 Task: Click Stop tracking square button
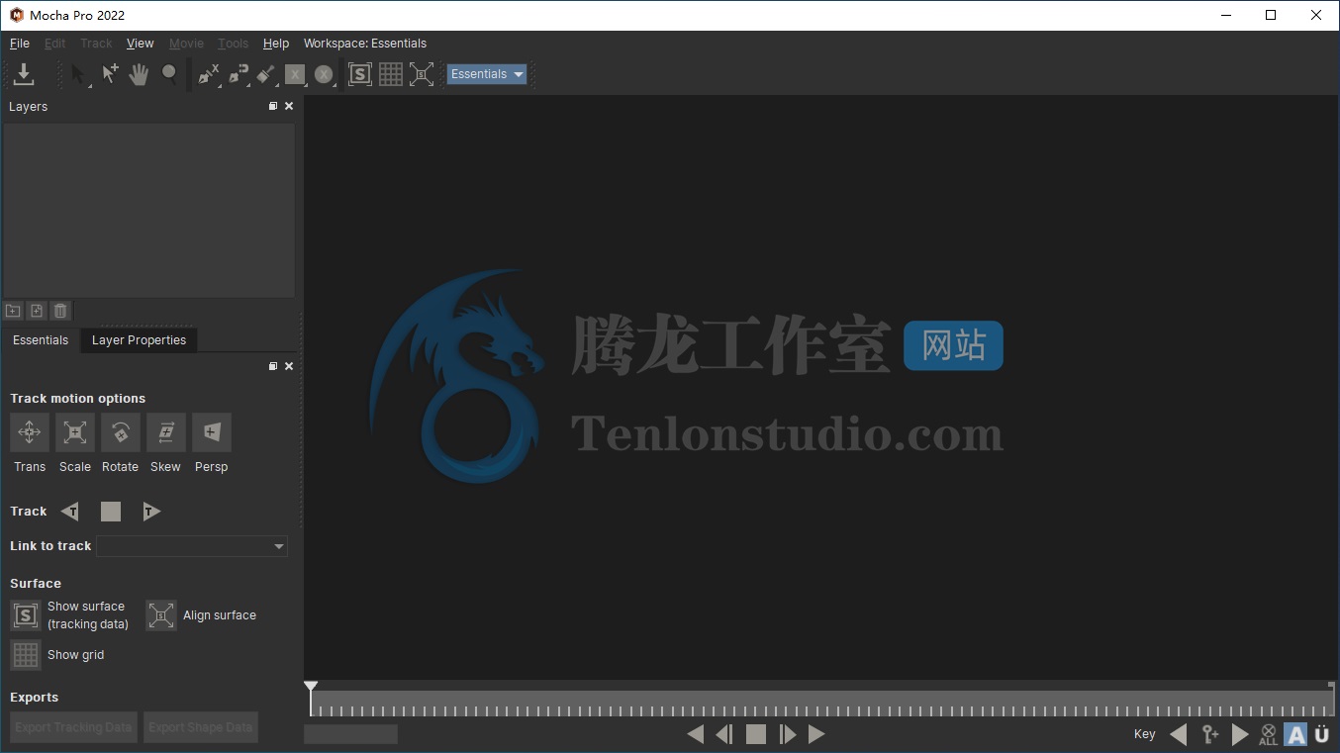(x=111, y=512)
